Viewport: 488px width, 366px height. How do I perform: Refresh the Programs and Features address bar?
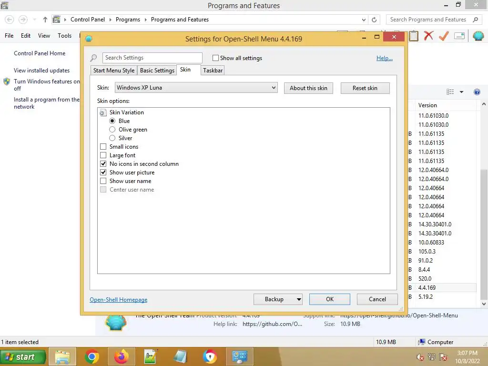point(374,20)
